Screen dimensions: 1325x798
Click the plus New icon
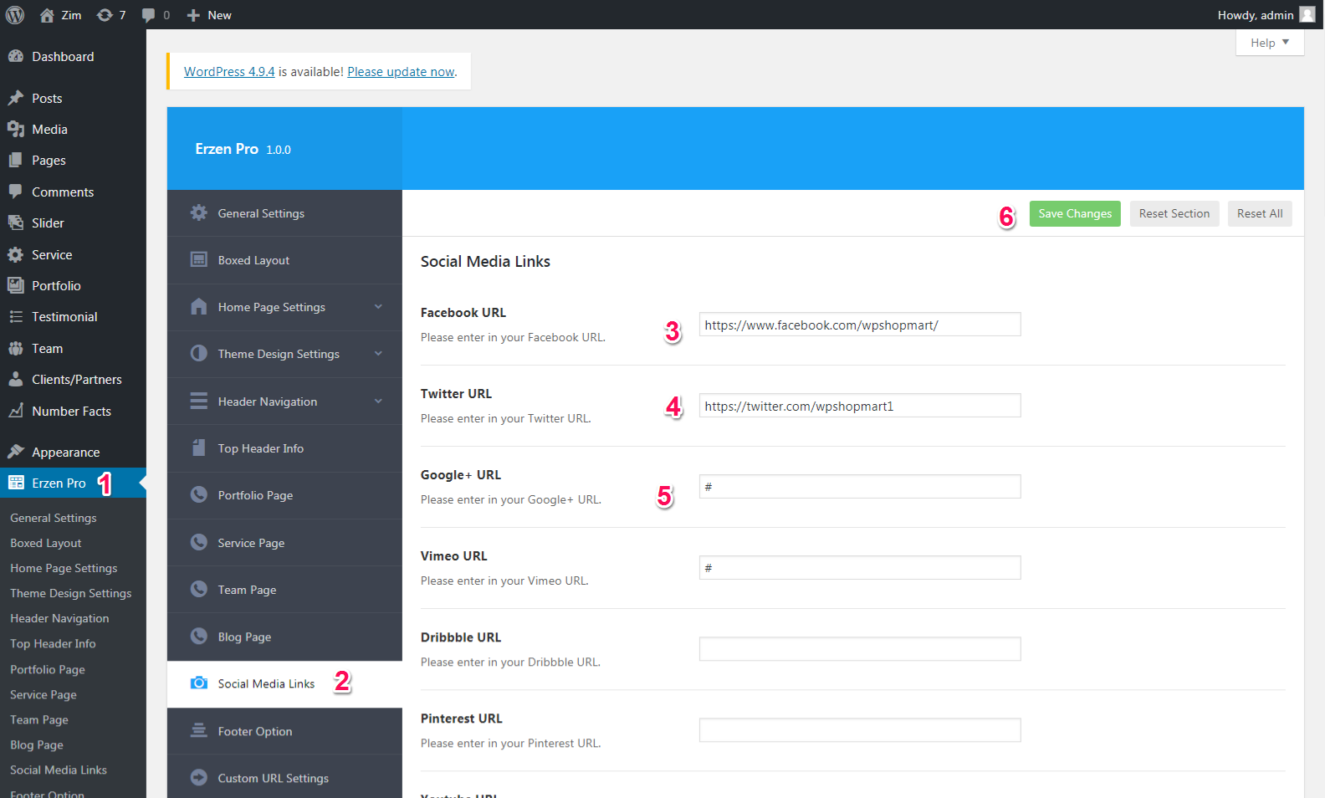coord(193,15)
